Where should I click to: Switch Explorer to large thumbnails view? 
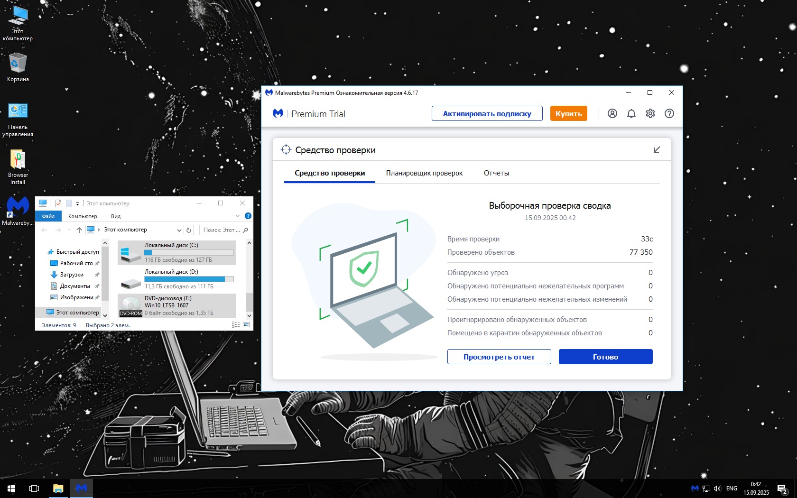click(246, 325)
